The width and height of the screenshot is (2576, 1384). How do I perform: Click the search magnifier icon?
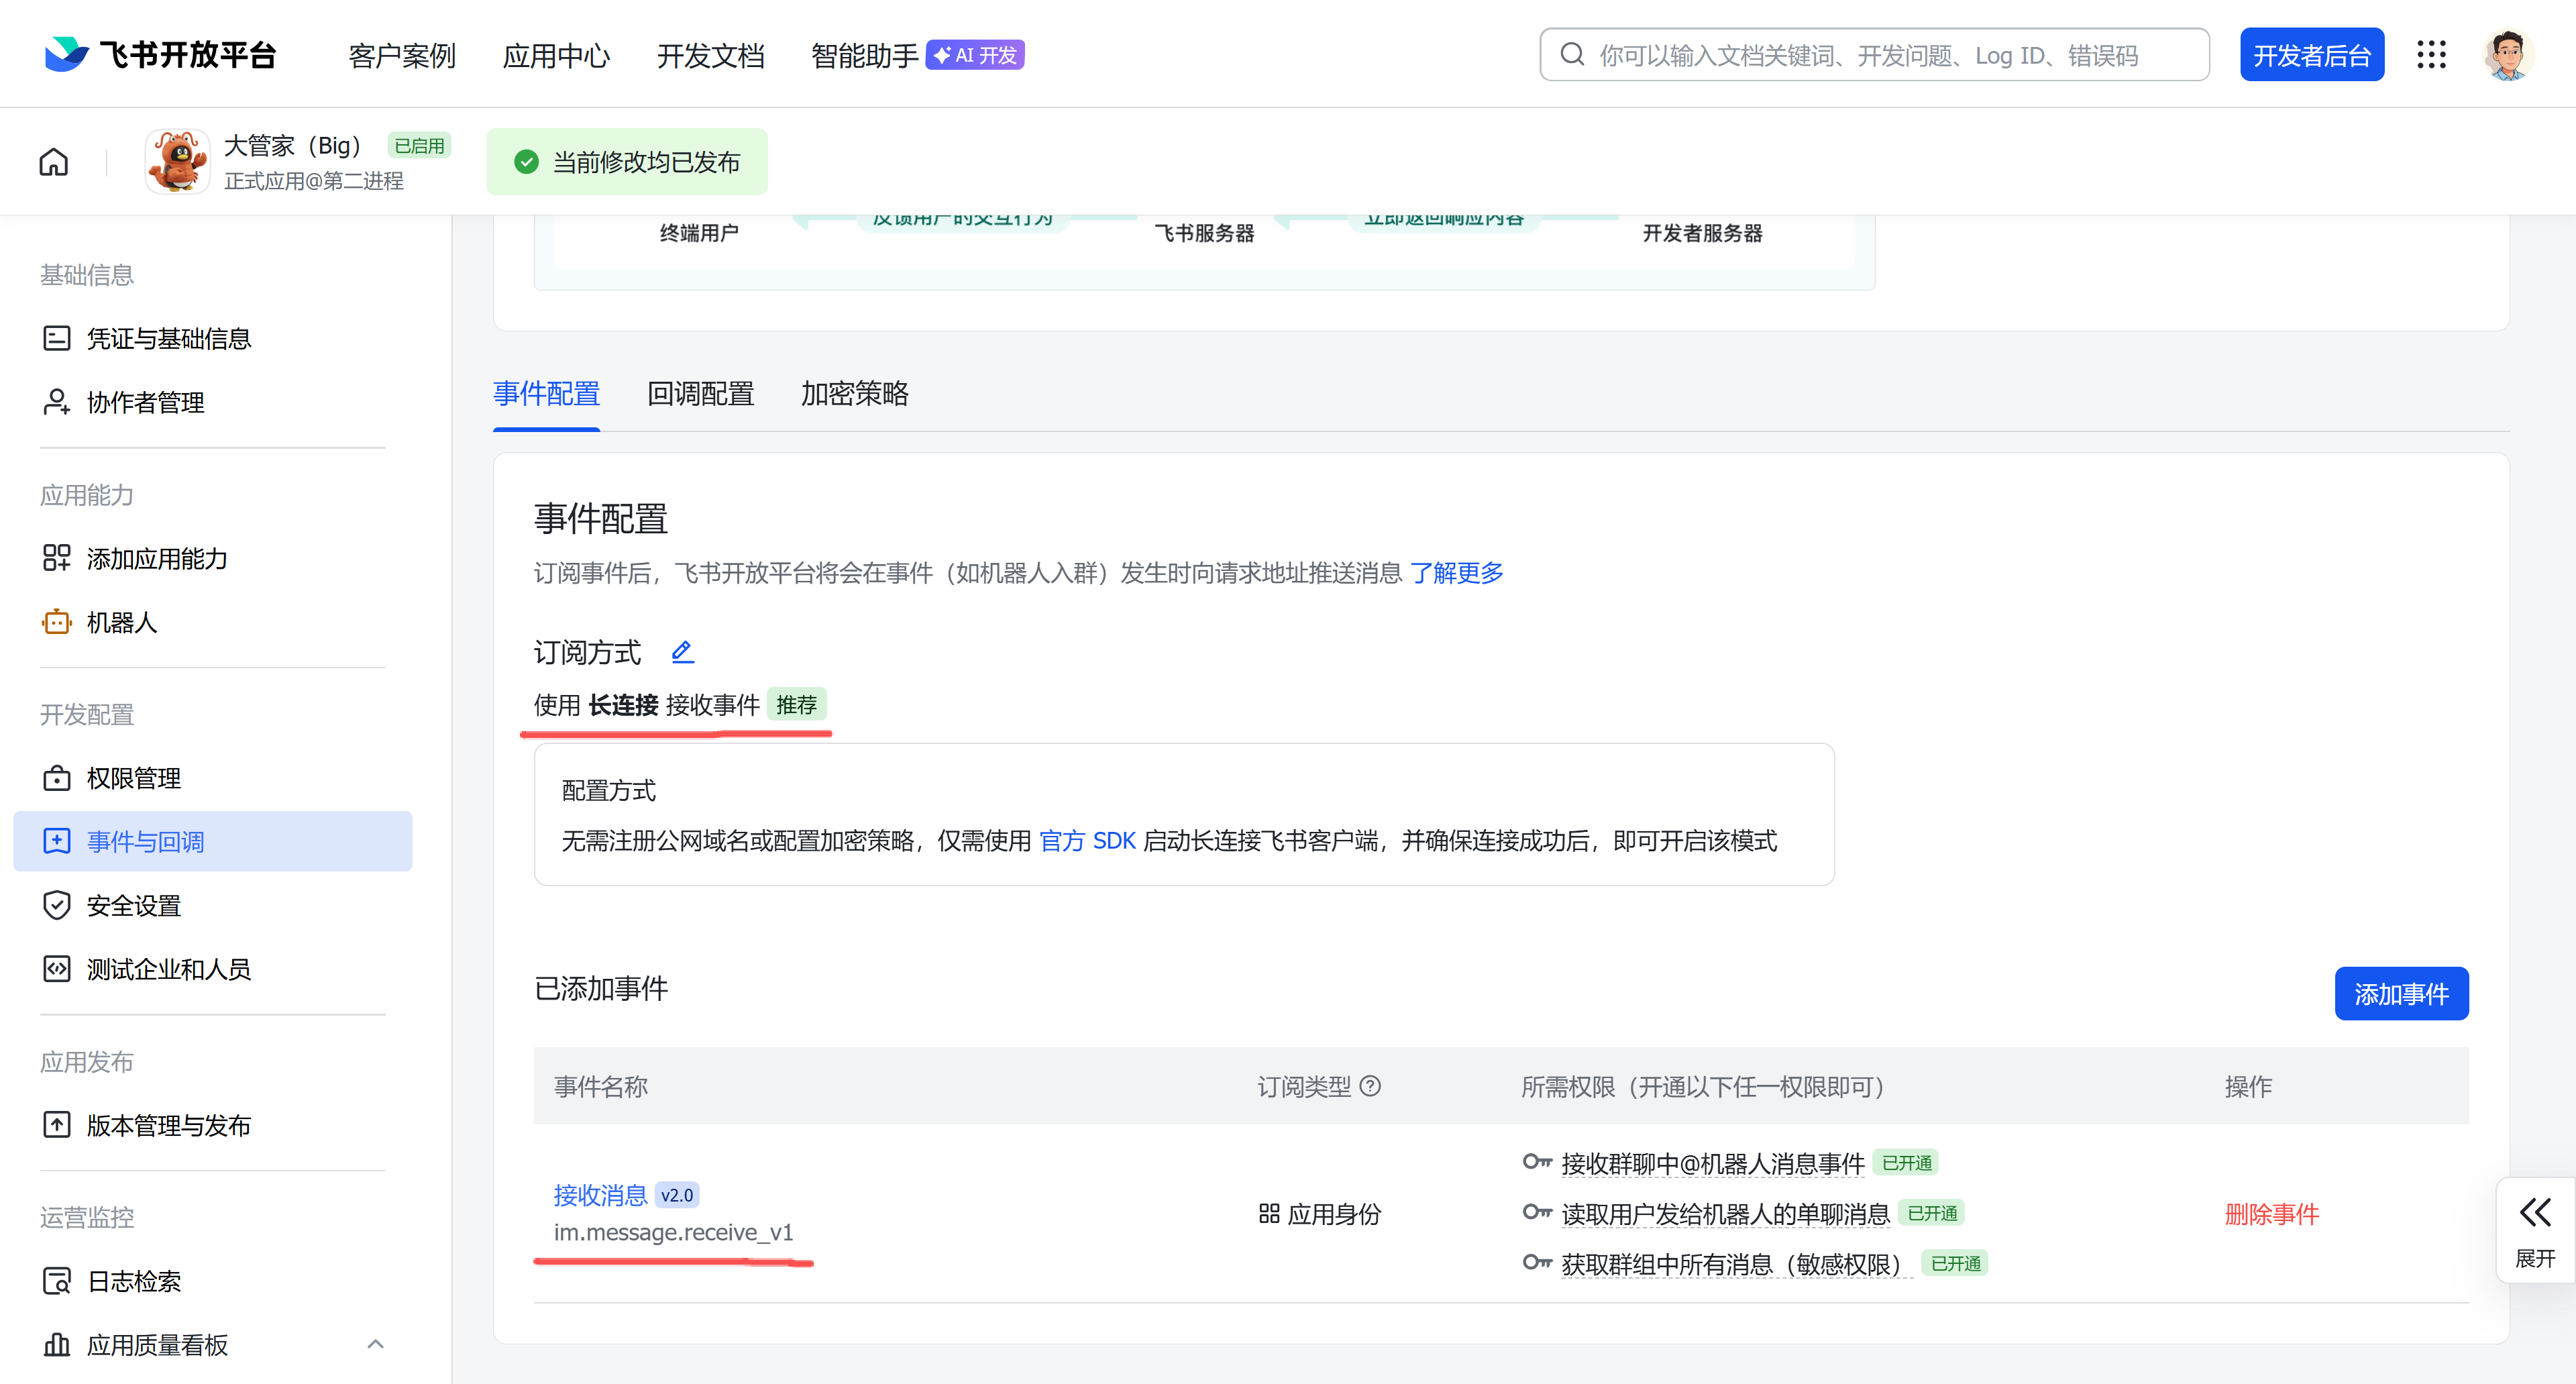1572,54
